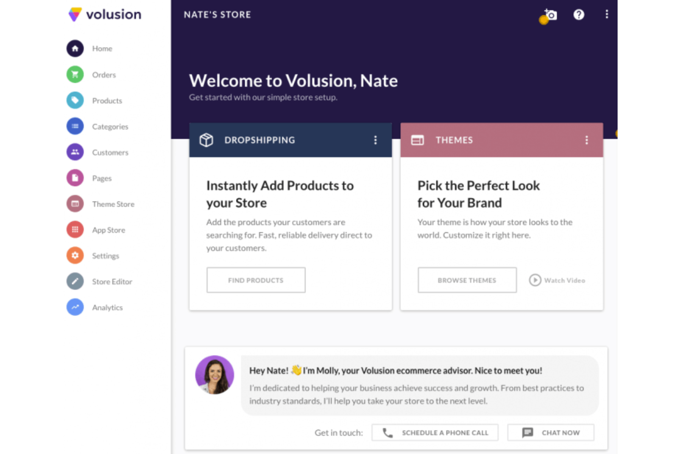Screen dimensions: 681x454
Task: Launch the App Store section
Action: [108, 230]
